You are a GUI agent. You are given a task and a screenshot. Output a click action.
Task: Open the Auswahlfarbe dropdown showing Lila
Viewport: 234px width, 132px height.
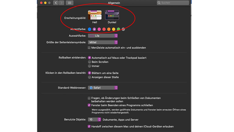pos(103,36)
